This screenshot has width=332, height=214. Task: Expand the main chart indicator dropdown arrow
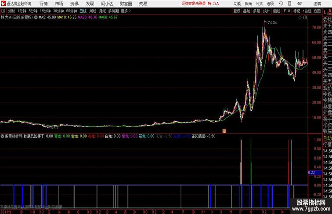point(36,18)
